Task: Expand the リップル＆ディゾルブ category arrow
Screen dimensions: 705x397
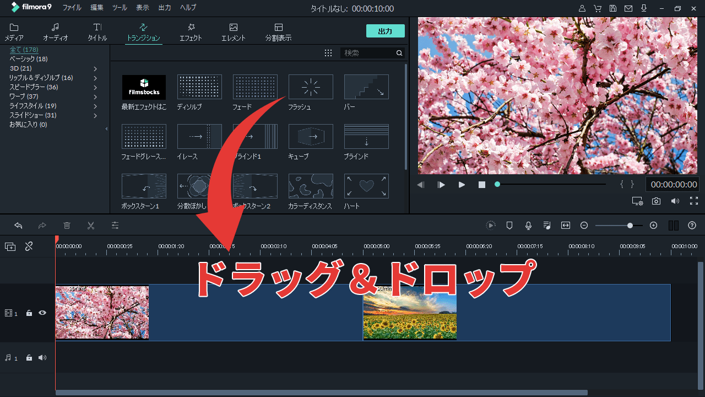Action: click(95, 78)
